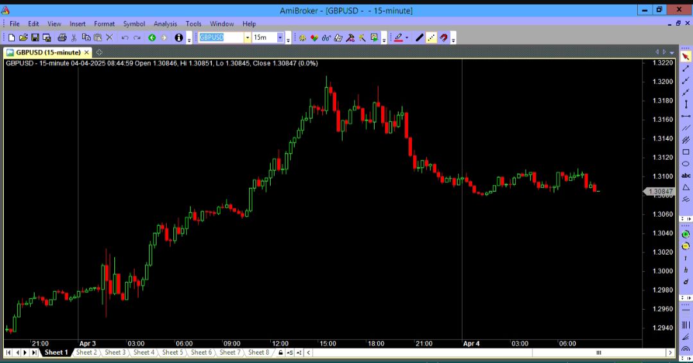Viewport: 693px width, 363px height.
Task: Go back with green arrow icon
Action: coord(152,38)
